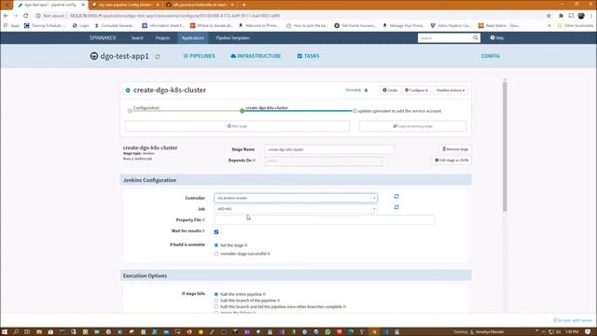Open help icon for 'halt the entire pipeline'
Screen dimensions: 597x336
click(x=264, y=294)
